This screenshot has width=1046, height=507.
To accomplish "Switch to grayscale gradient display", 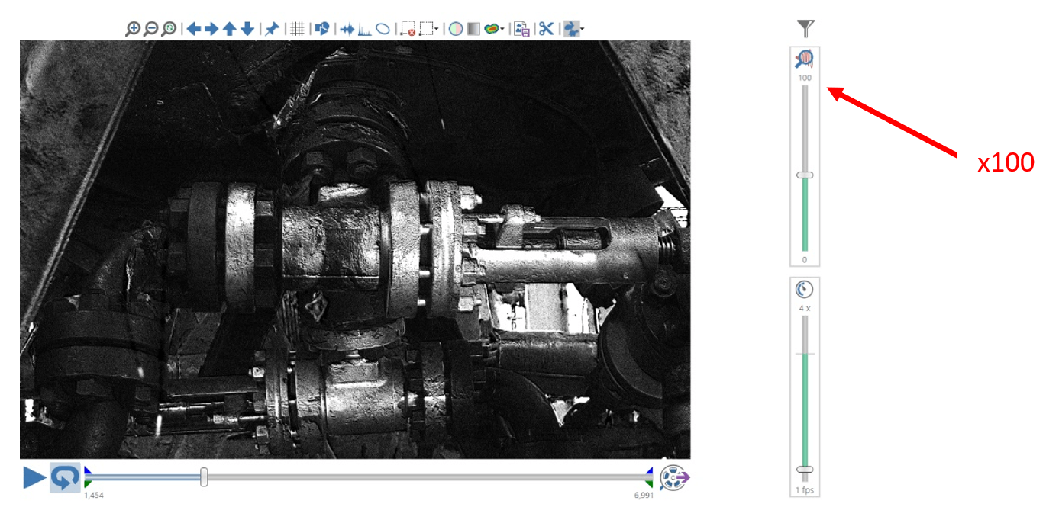I will pyautogui.click(x=473, y=29).
